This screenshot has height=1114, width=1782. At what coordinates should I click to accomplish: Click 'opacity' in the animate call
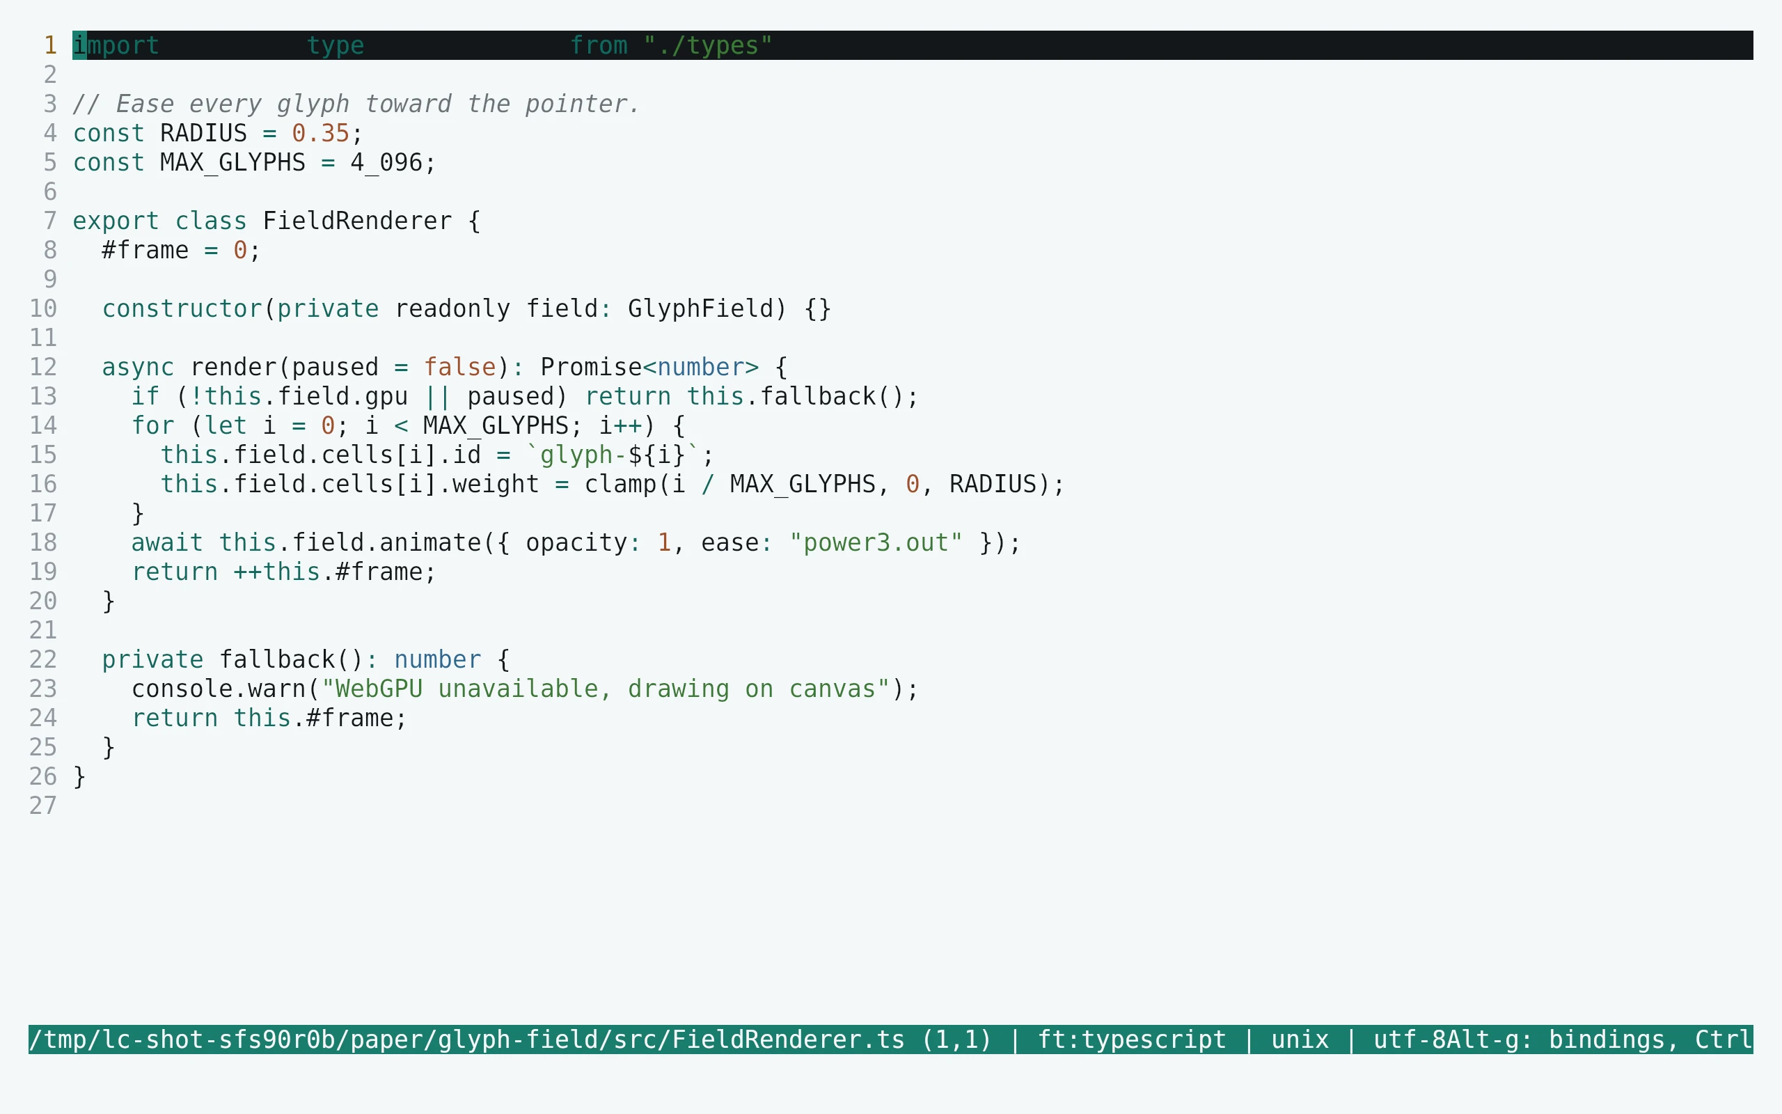[x=576, y=543]
